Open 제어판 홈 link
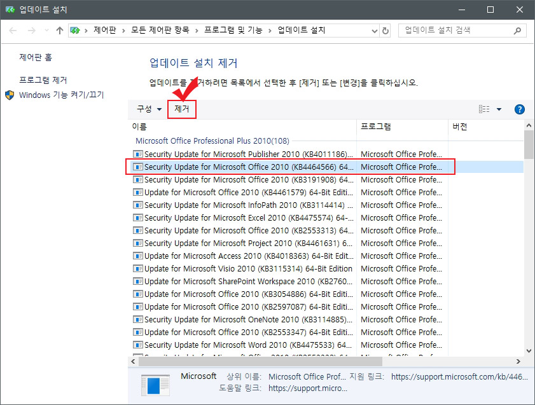535x405 pixels. coord(36,57)
